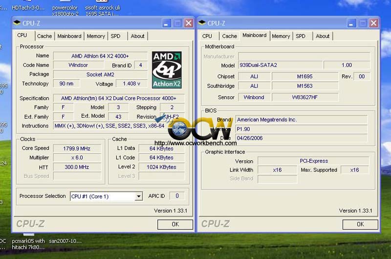Click the 90 nm technology value
Viewport: 391px width, 259px height.
point(66,84)
